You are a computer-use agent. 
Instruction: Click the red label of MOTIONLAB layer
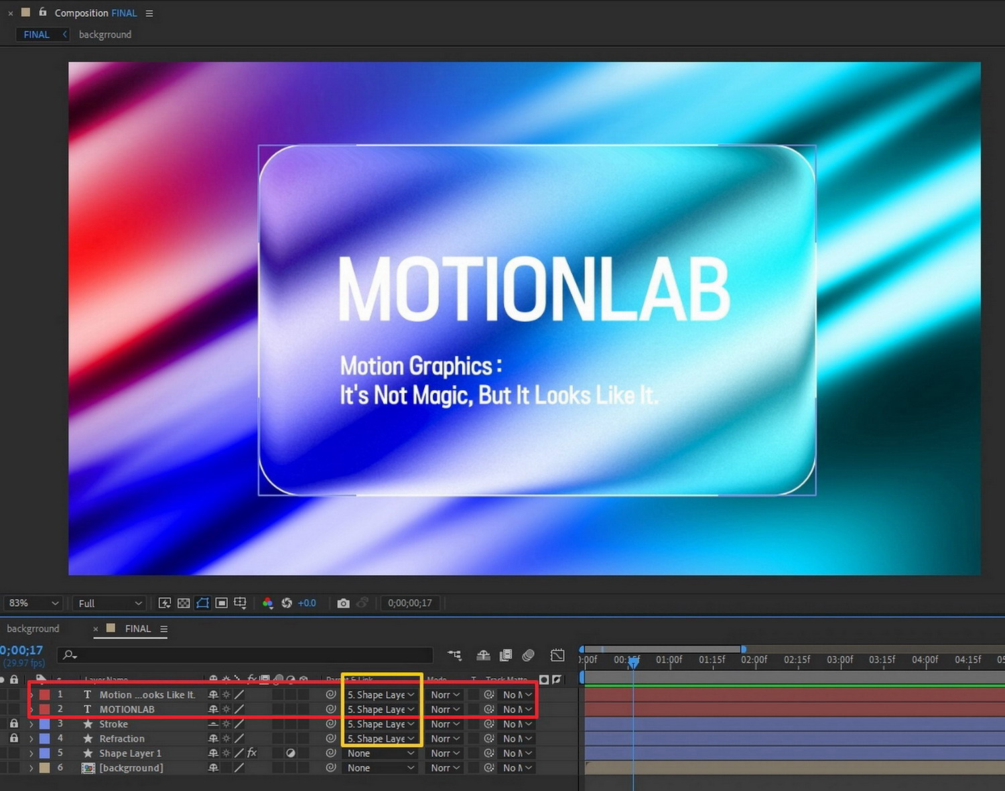[45, 709]
